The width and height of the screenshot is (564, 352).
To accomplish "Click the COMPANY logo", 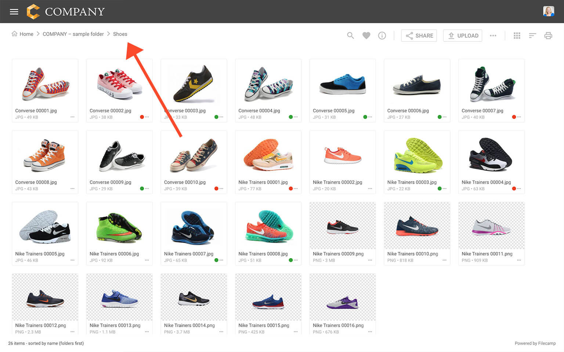I will pos(66,12).
